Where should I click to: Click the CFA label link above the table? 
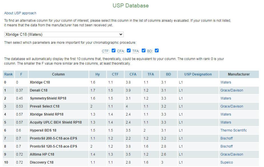pos(120,51)
